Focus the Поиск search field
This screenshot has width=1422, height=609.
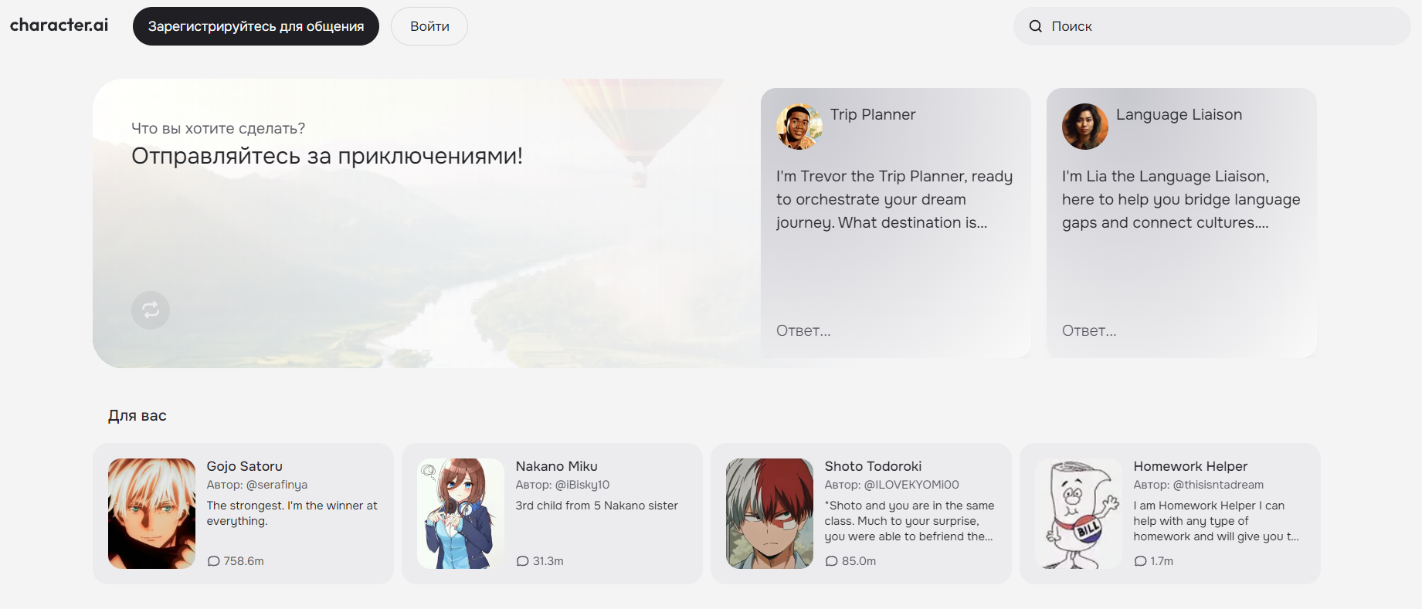pos(1220,26)
